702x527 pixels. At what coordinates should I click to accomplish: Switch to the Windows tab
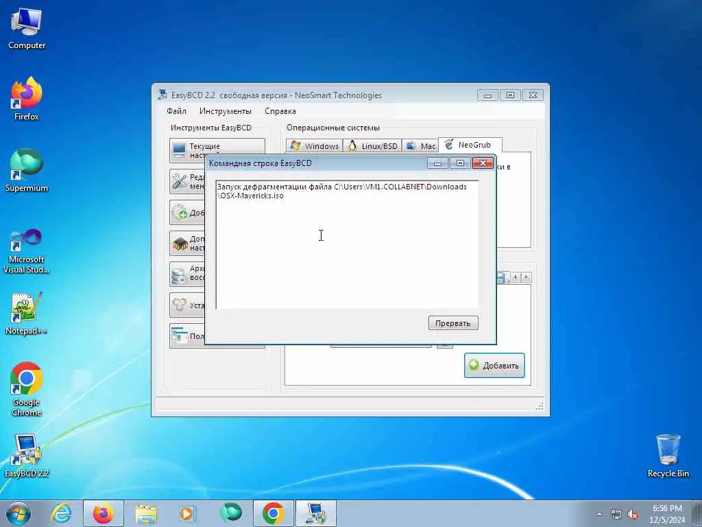point(314,146)
